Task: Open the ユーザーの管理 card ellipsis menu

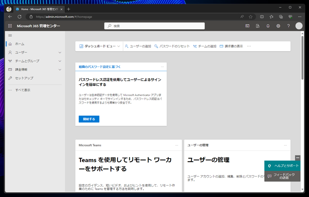Action: pyautogui.click(x=285, y=145)
